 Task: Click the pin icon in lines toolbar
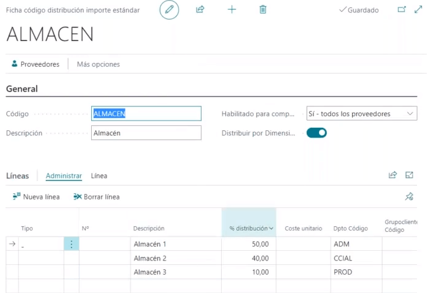409,196
